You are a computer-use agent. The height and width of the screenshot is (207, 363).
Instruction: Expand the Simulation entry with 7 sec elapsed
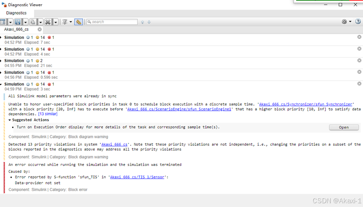click(x=1, y=37)
